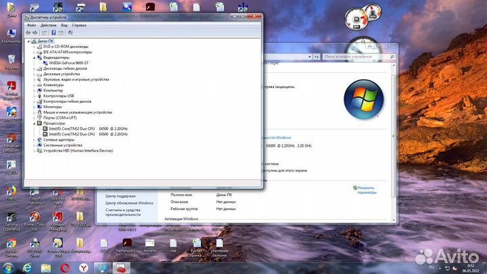The width and height of the screenshot is (487, 274).
Task: Open Windows Explorer folder on taskbar
Action: (46, 267)
